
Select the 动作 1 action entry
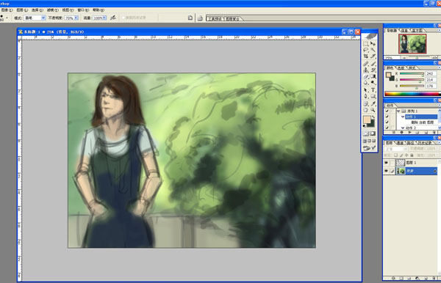(x=421, y=117)
